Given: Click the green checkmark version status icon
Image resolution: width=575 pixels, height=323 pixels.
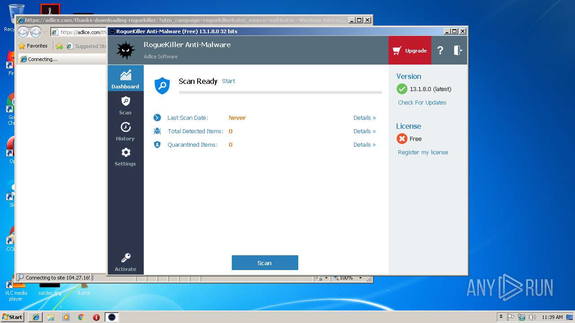Looking at the screenshot, I should 402,89.
